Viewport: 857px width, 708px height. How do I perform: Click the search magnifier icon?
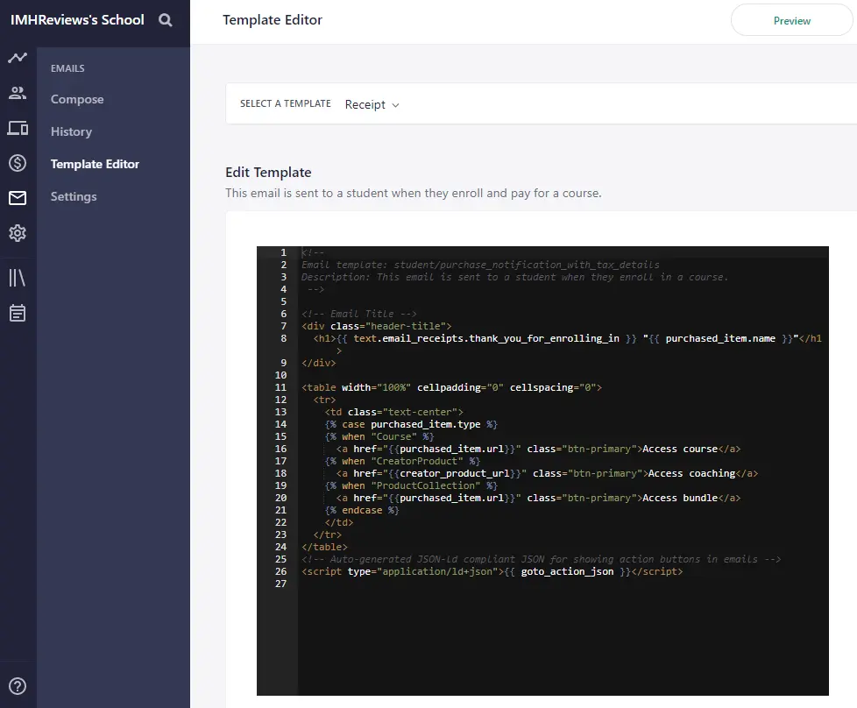(166, 20)
